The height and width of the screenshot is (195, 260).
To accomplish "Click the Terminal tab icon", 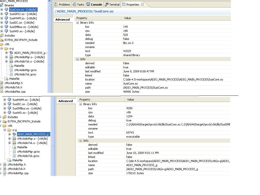I will (107, 5).
